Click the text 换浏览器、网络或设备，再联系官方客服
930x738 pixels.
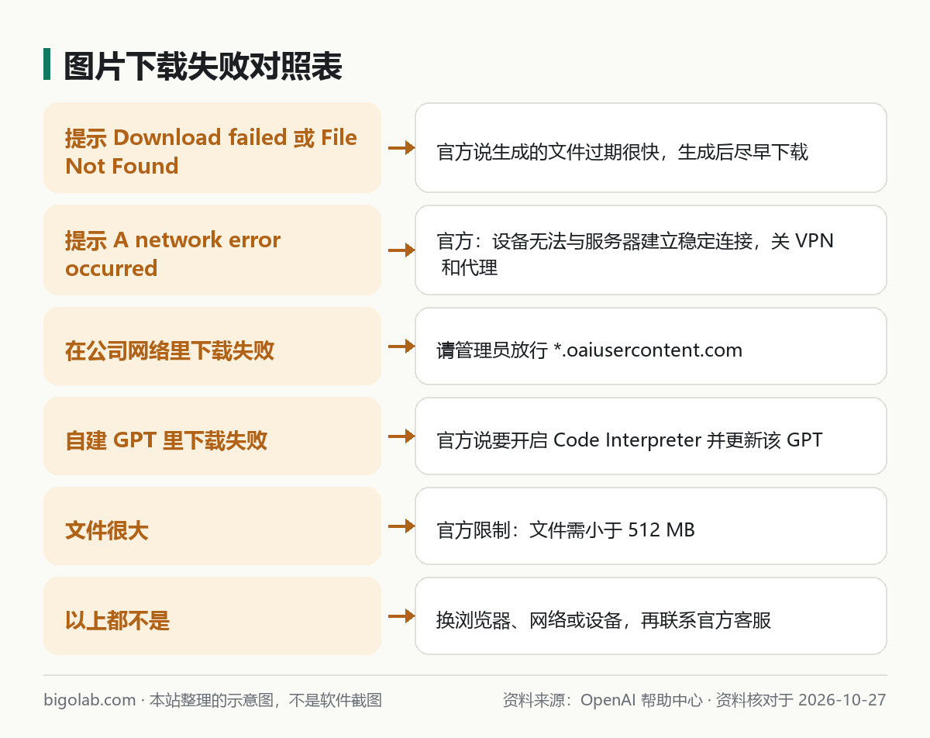604,620
